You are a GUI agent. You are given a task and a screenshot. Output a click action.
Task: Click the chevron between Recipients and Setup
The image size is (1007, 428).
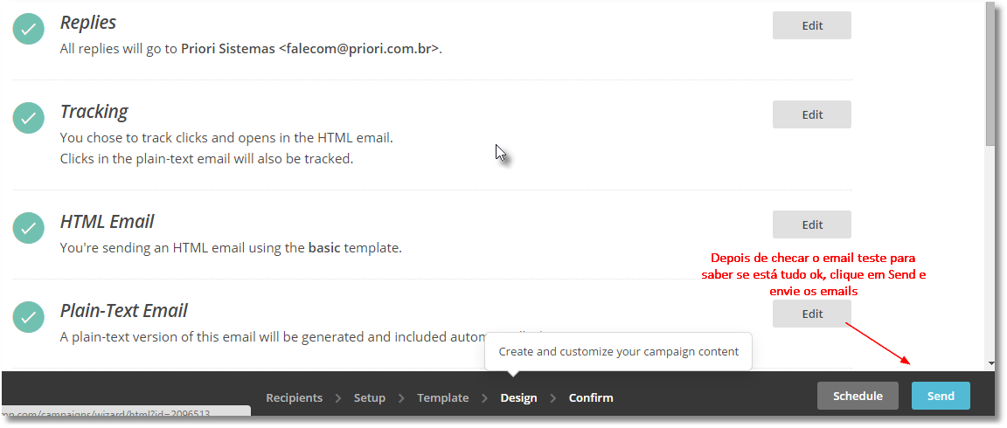point(338,397)
